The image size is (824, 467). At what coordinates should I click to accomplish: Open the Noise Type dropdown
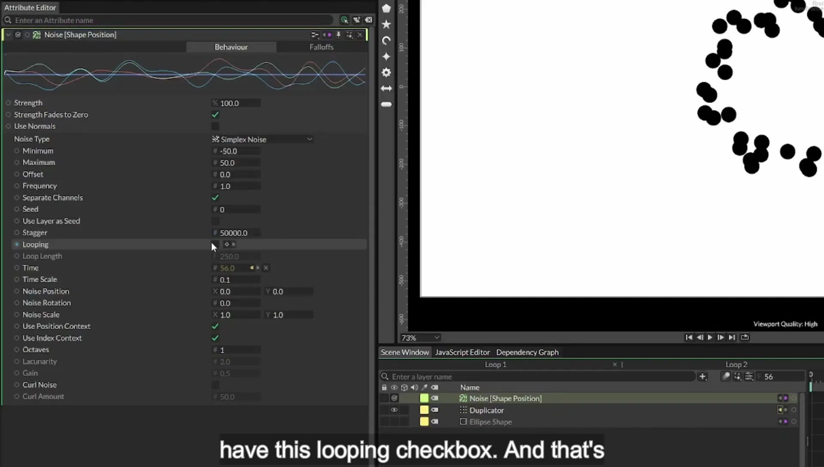262,139
